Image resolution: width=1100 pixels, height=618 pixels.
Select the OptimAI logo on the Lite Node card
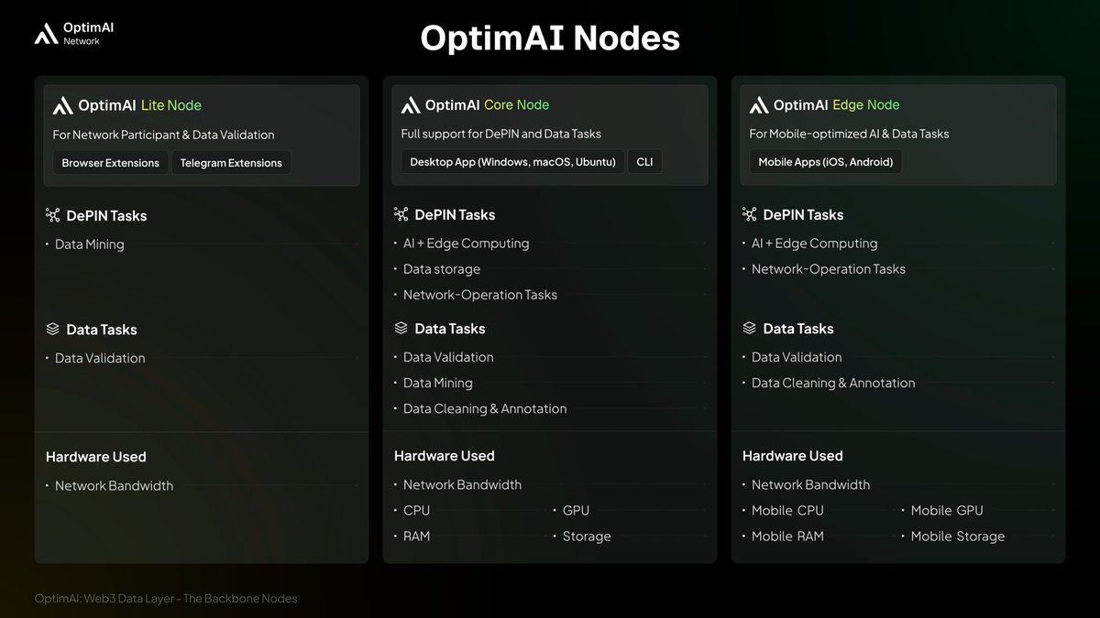point(61,104)
